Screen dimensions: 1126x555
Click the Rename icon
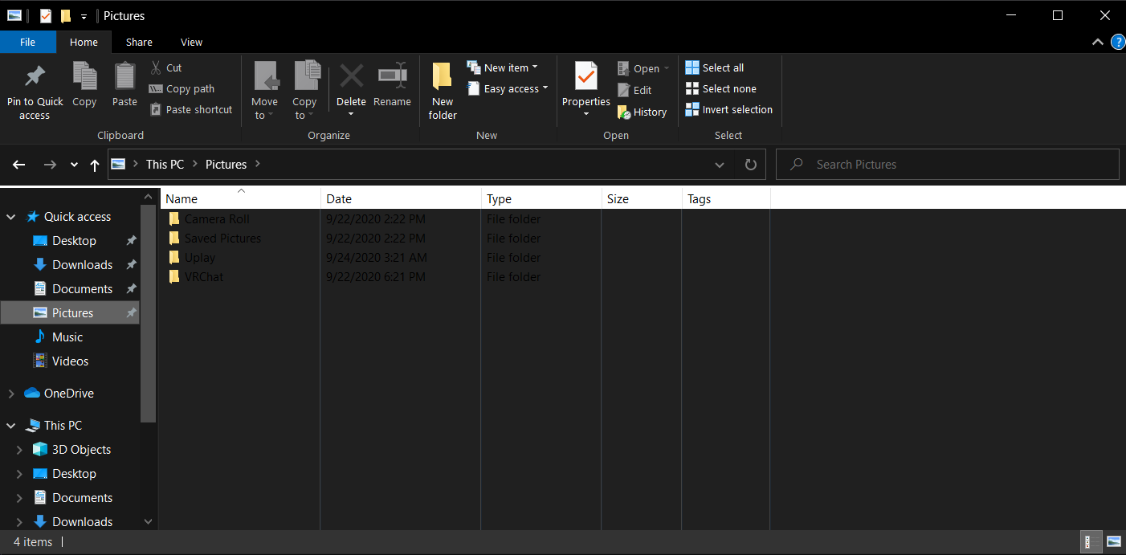(392, 76)
